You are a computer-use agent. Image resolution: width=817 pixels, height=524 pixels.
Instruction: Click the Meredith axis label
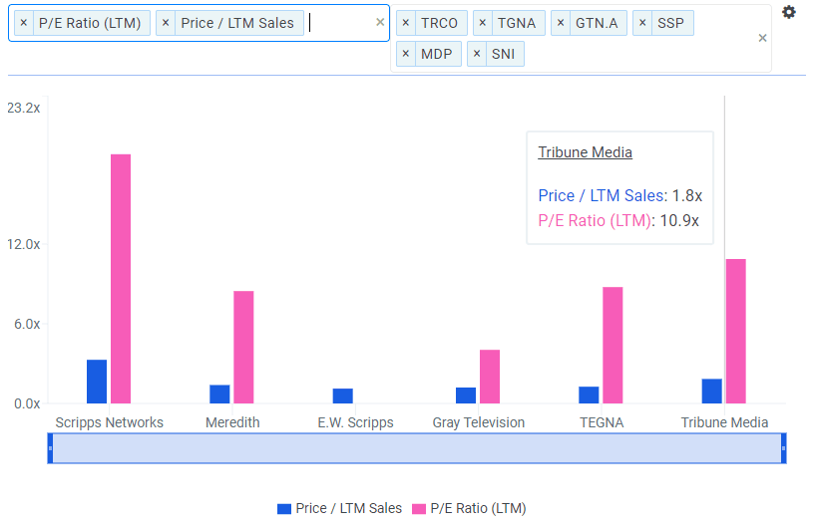click(232, 422)
